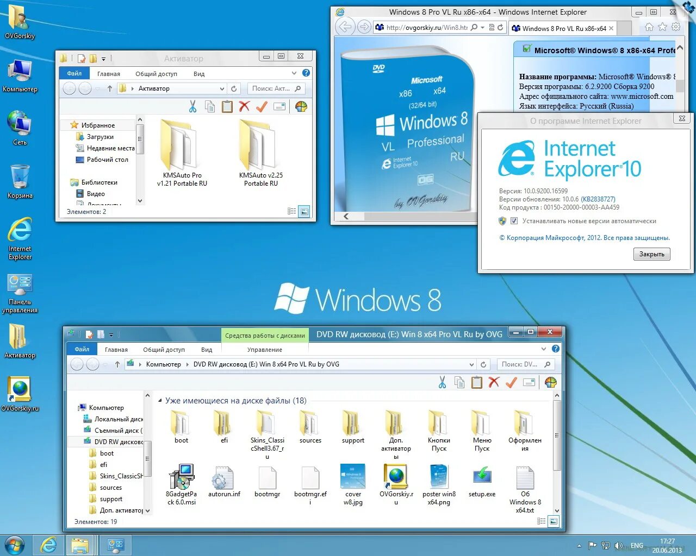
Task: Switch the DVD drive window to large icons view
Action: 553,521
